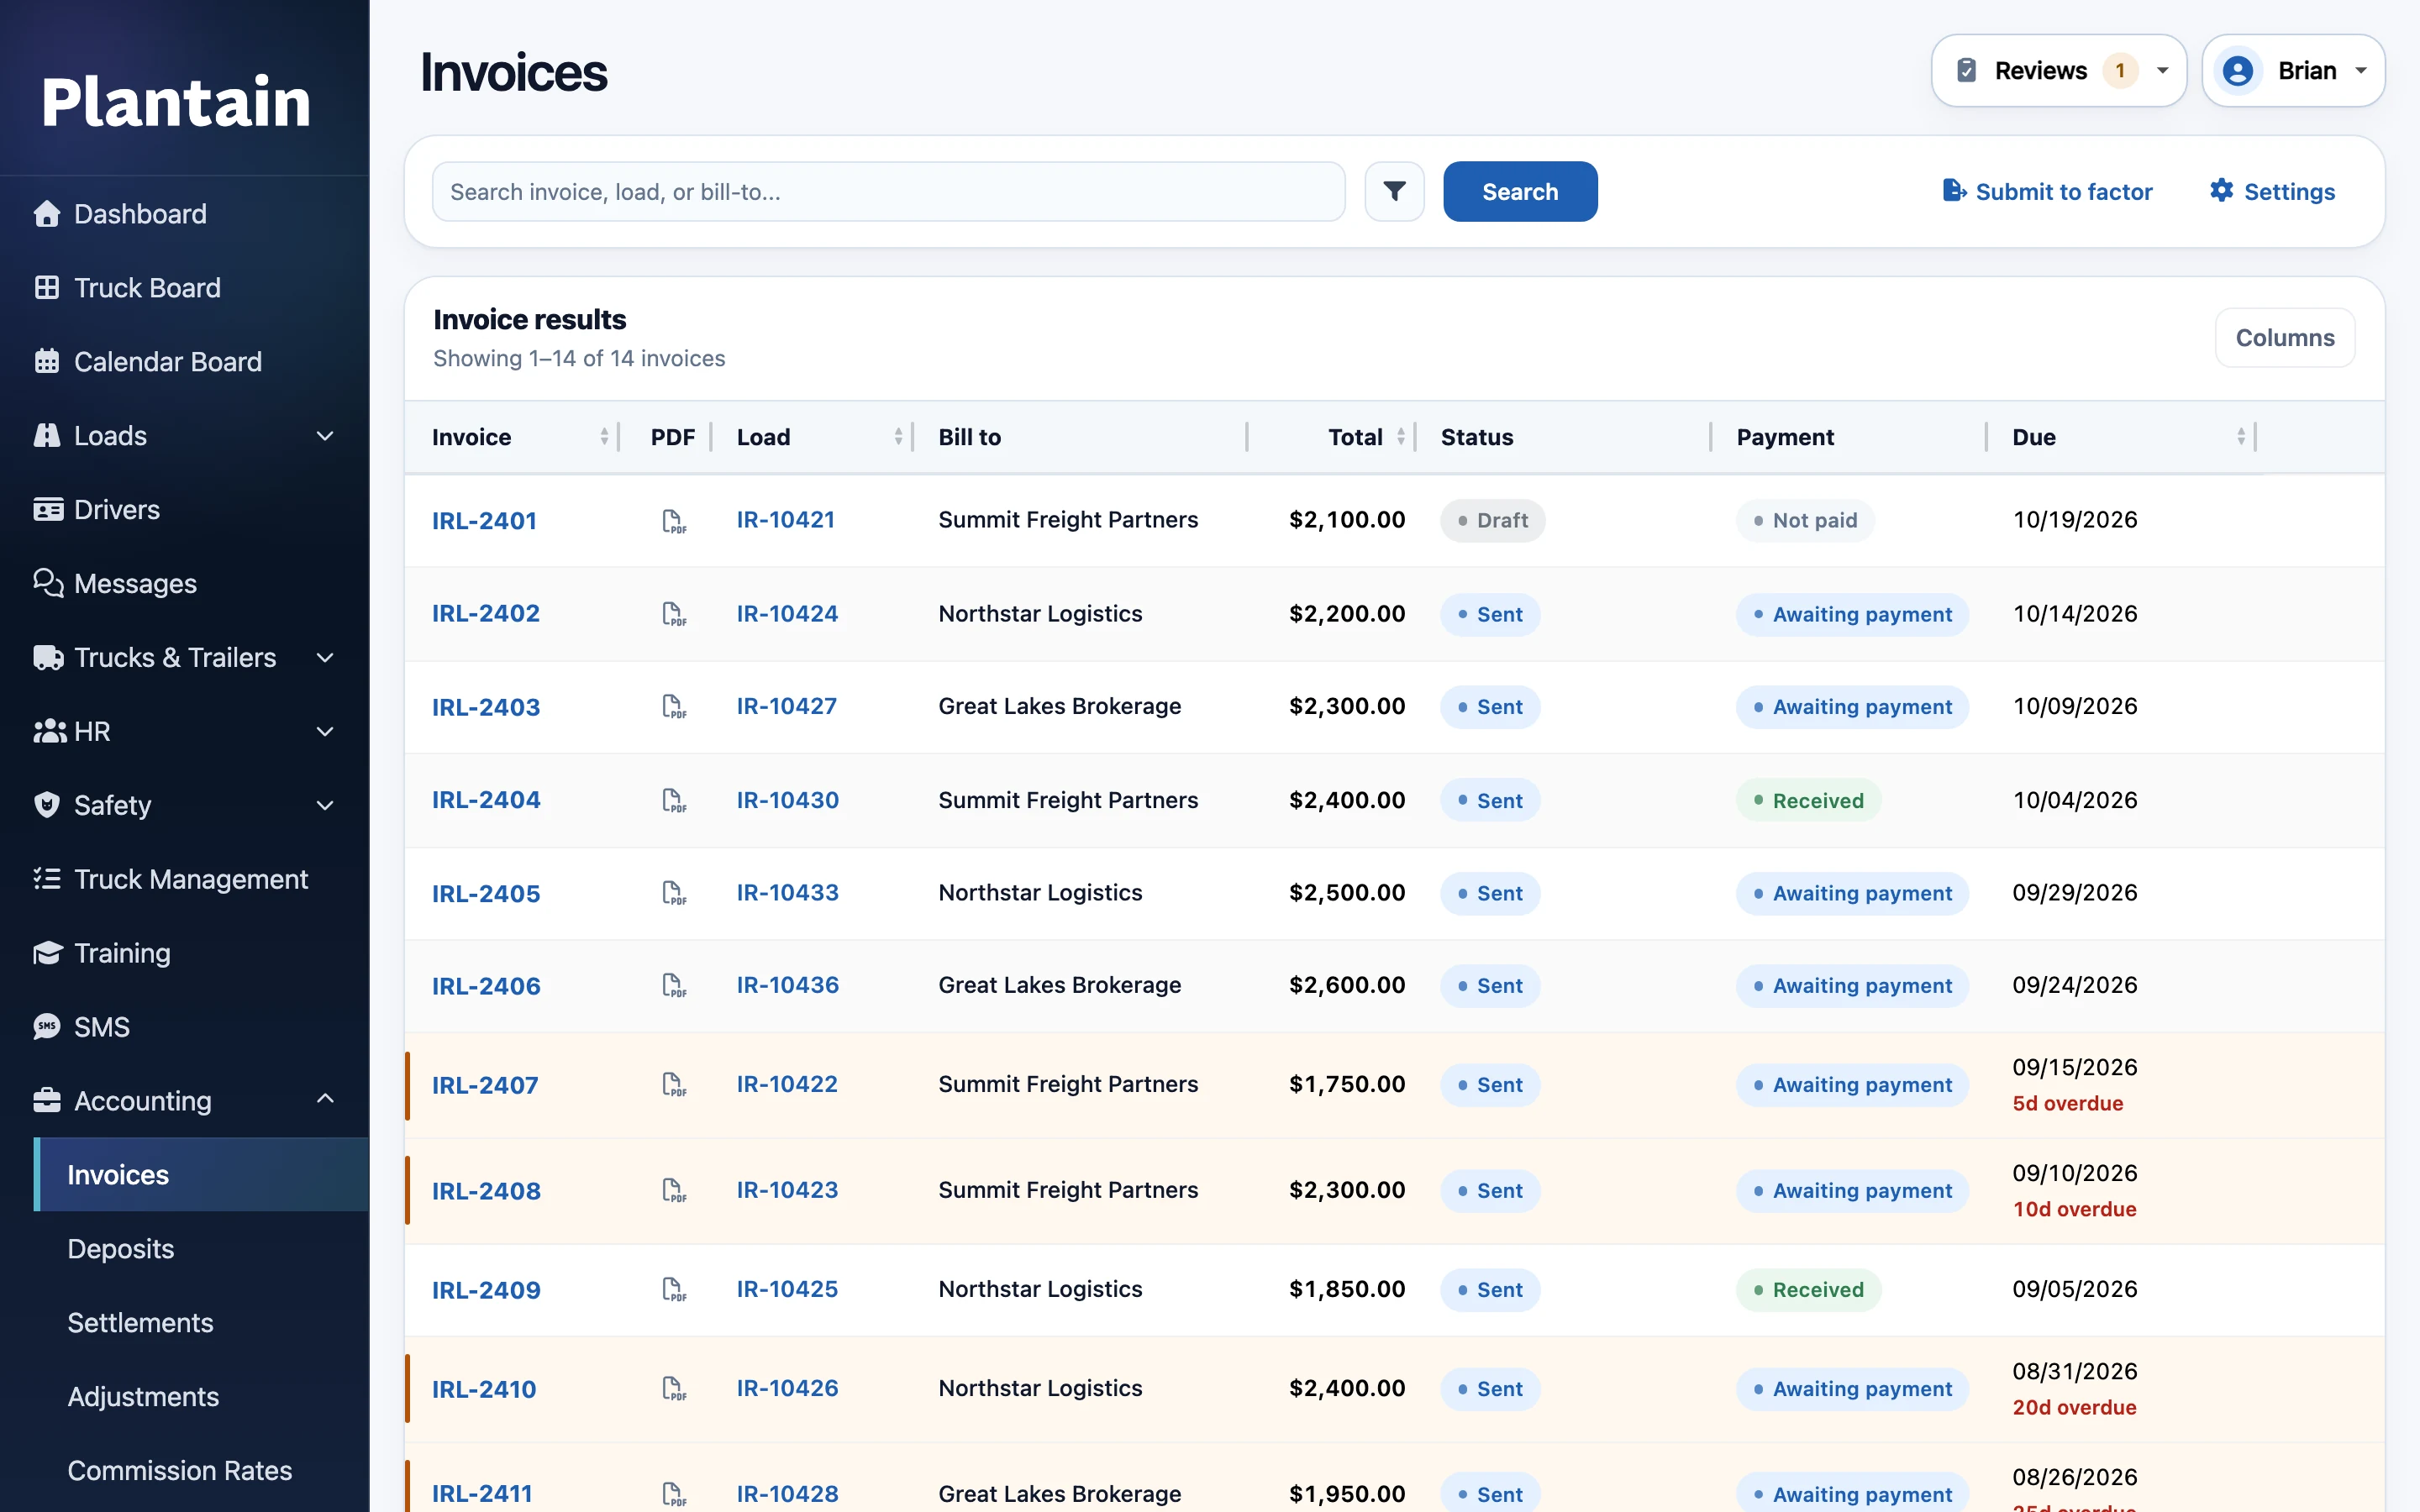Sort table by Invoice column arrows
2420x1512 pixels.
click(604, 437)
